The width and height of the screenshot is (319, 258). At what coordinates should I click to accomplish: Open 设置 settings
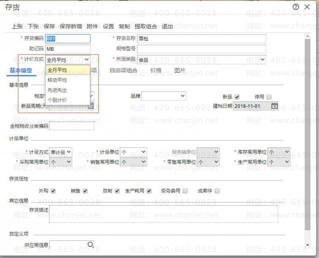(108, 26)
